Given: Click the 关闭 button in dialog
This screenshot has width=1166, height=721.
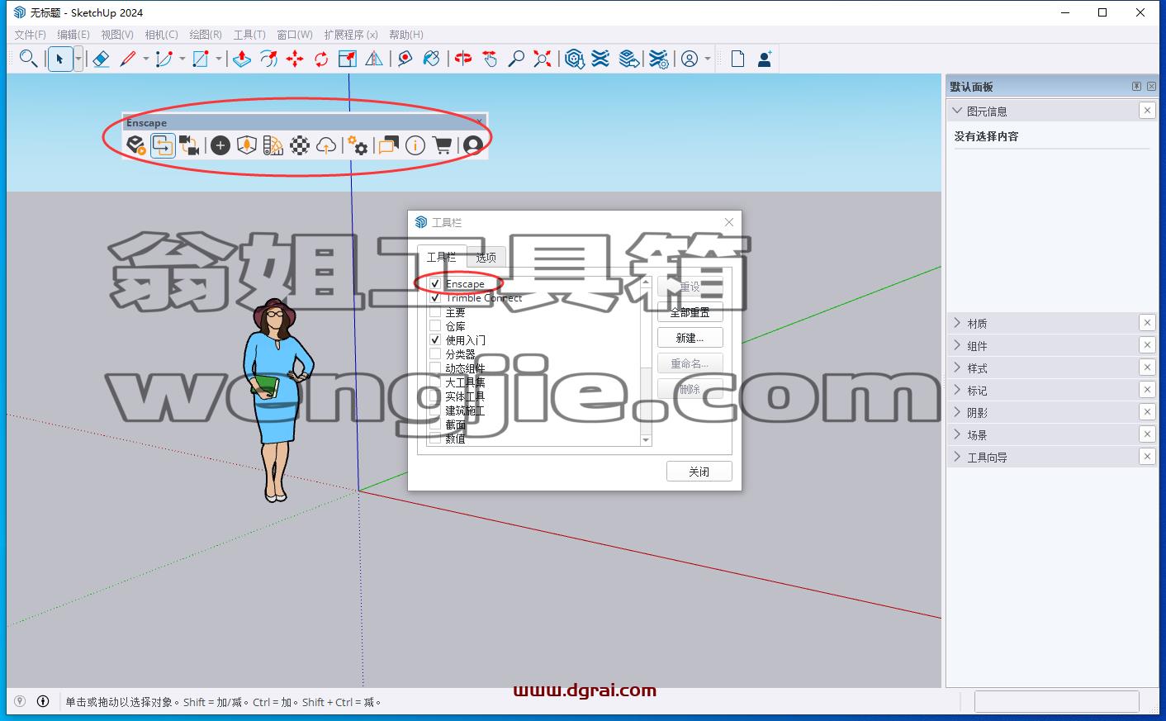Looking at the screenshot, I should 699,472.
